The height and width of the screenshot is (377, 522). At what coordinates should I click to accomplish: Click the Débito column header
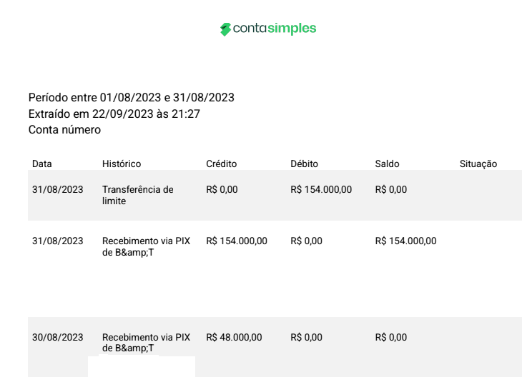tap(305, 164)
